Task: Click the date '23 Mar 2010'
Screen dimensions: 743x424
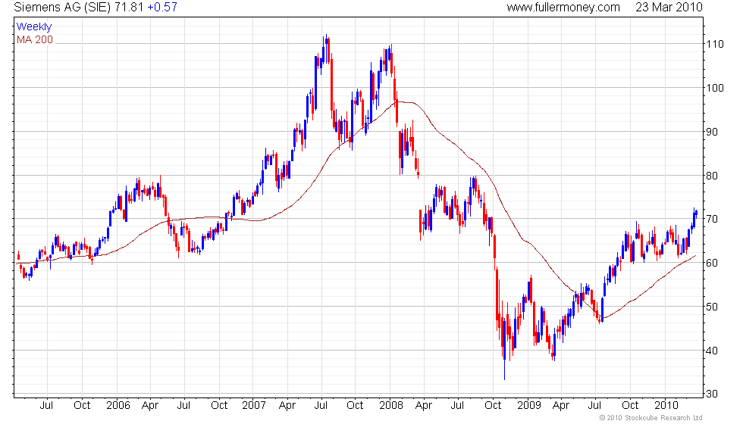Action: (669, 7)
